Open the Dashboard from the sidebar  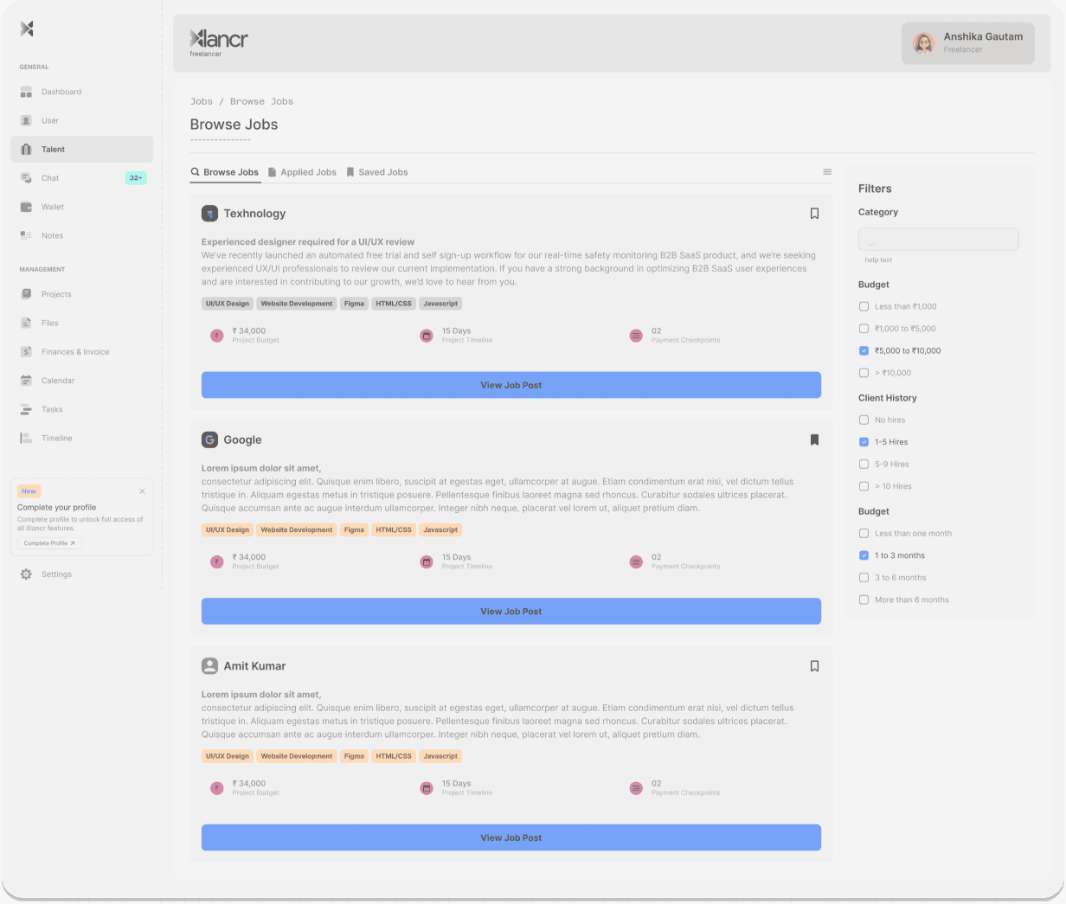click(x=61, y=92)
